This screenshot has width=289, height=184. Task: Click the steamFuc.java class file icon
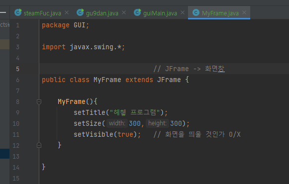18,12
